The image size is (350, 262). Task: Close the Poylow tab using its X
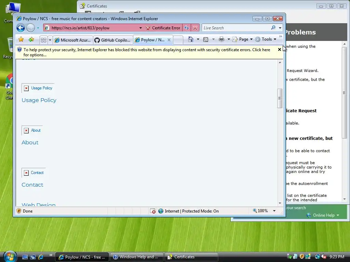point(169,40)
